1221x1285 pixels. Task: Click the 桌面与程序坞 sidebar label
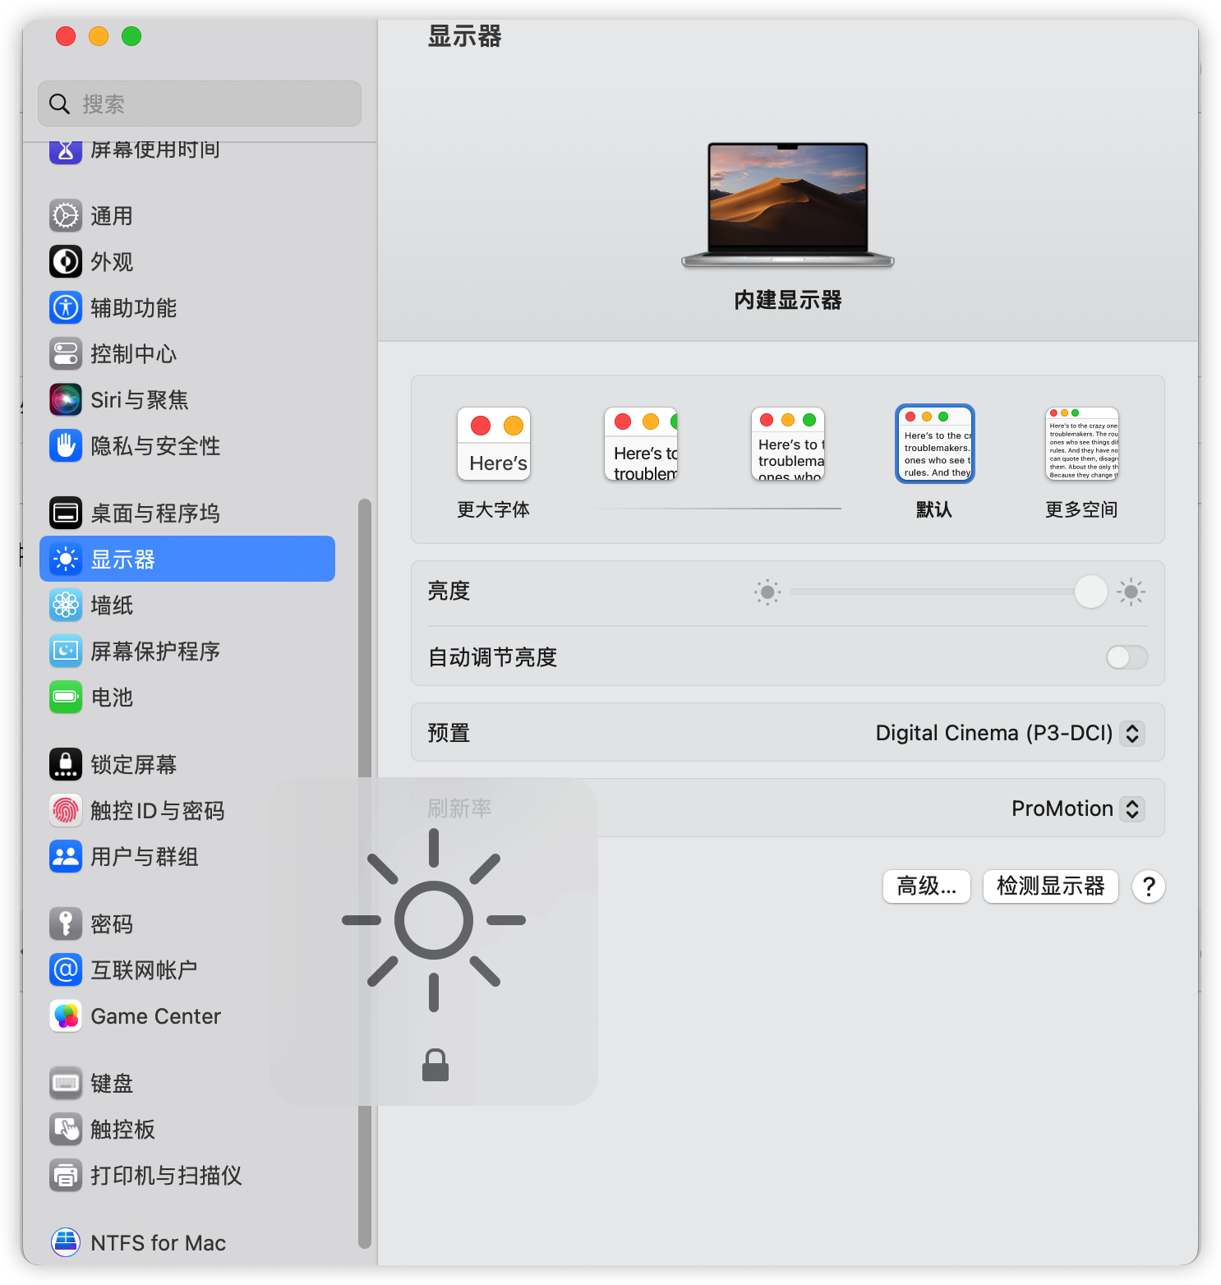(x=155, y=514)
